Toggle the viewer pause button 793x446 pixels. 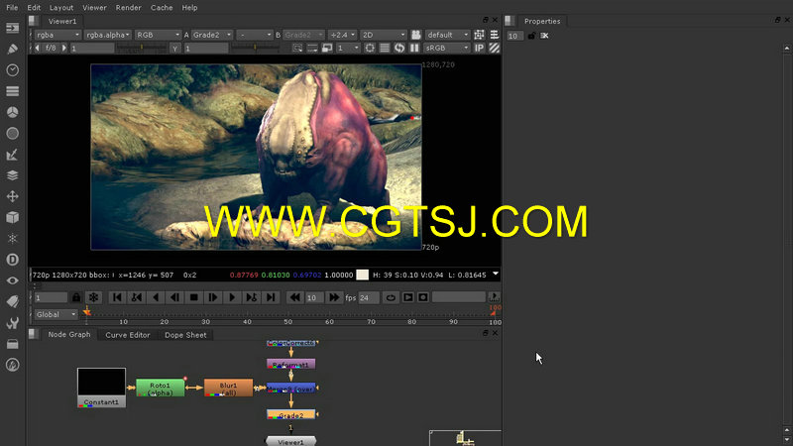click(x=414, y=48)
